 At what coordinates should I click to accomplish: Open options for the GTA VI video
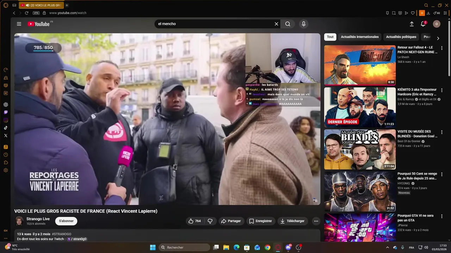[x=442, y=216]
